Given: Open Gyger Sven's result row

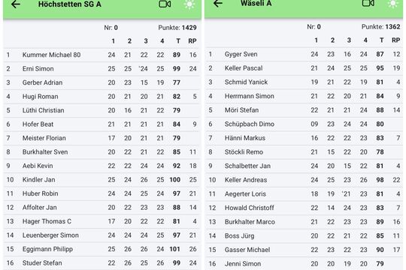Looking at the screenshot, I should [x=304, y=54].
